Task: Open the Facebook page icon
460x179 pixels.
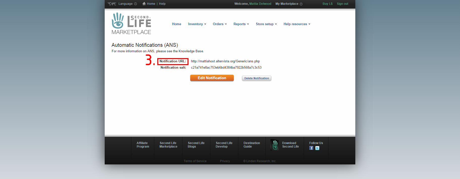Action: [x=311, y=148]
